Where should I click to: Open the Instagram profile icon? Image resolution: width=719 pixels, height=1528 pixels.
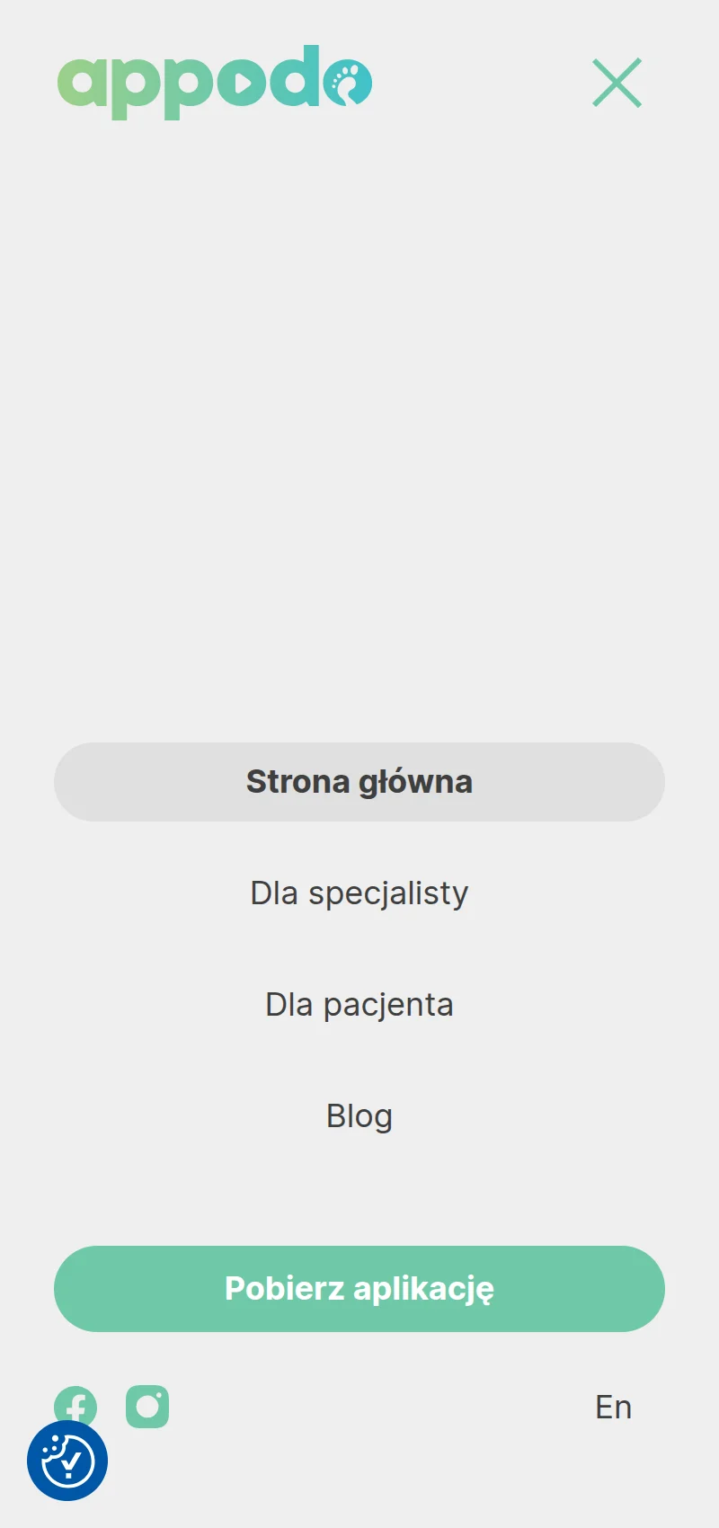[147, 1407]
